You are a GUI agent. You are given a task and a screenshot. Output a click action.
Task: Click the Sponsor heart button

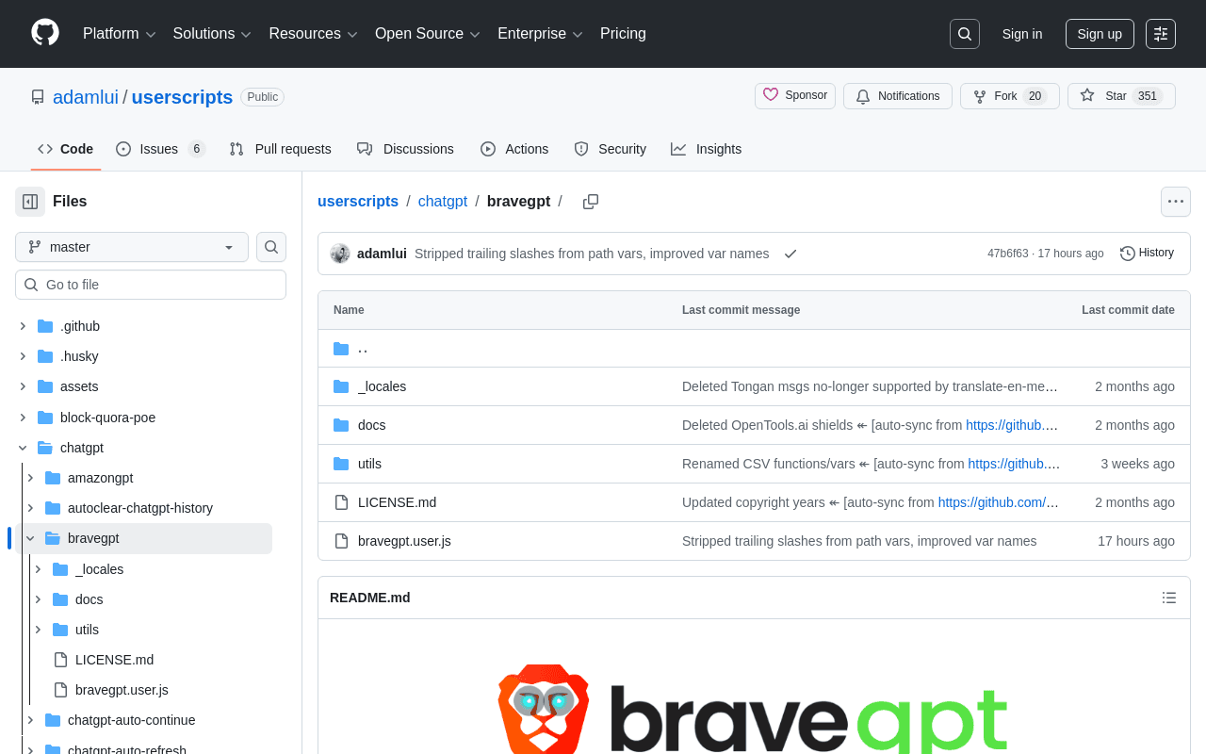pyautogui.click(x=795, y=96)
